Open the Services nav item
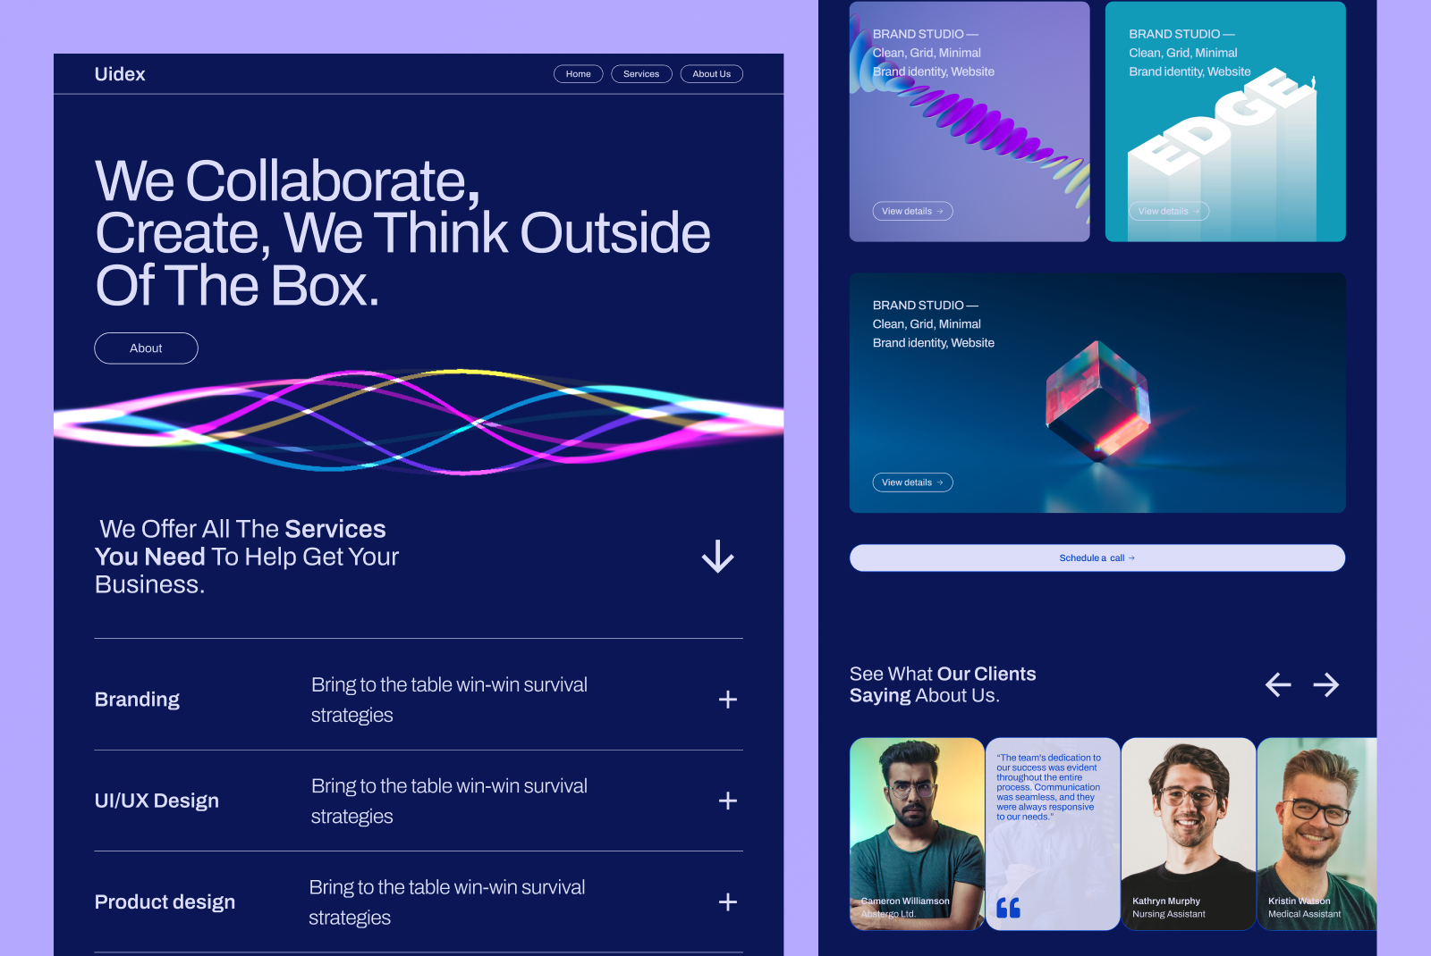Screen dimensions: 1431x956 click(641, 74)
